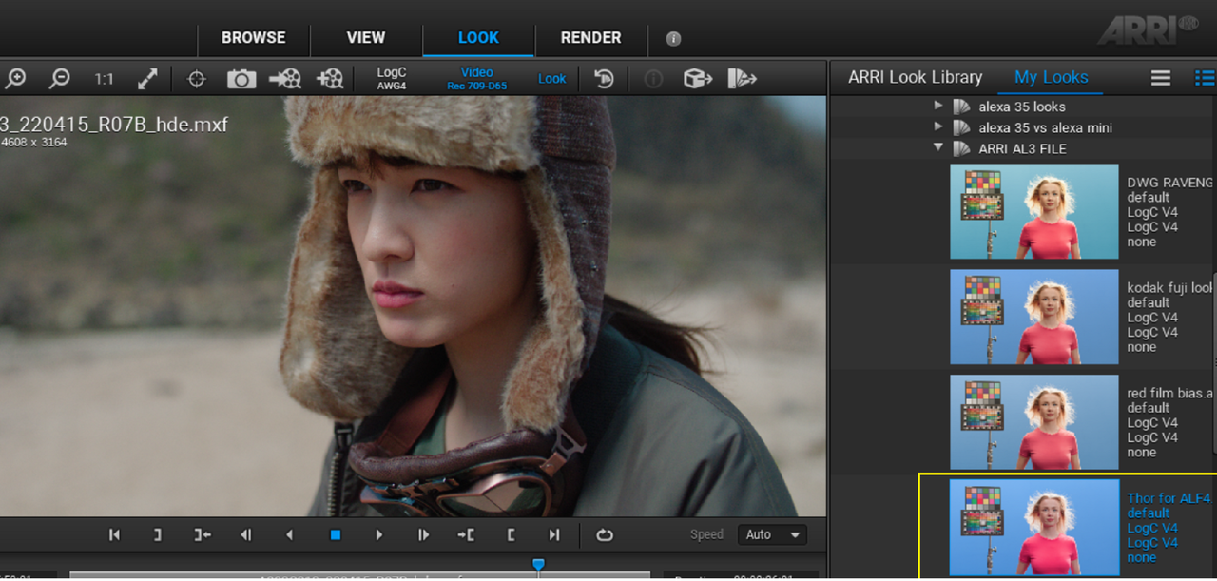Set viewer zoom to 1:1
Screen dimensions: 1217x581
tap(104, 79)
